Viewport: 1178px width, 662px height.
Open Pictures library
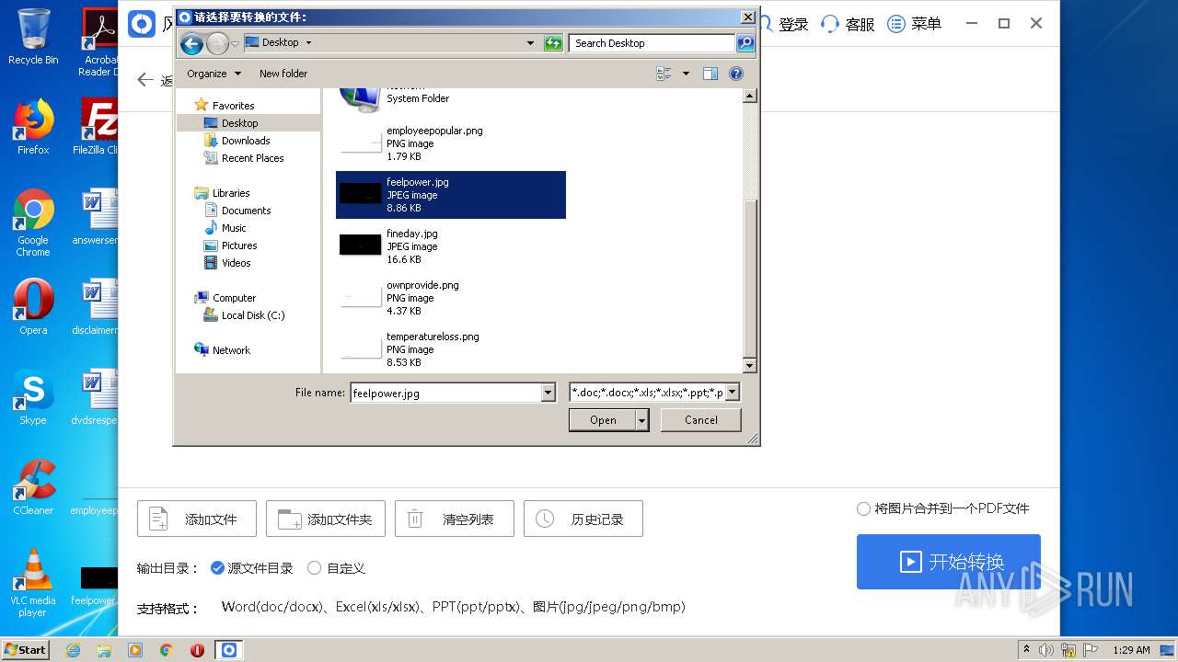pos(239,245)
